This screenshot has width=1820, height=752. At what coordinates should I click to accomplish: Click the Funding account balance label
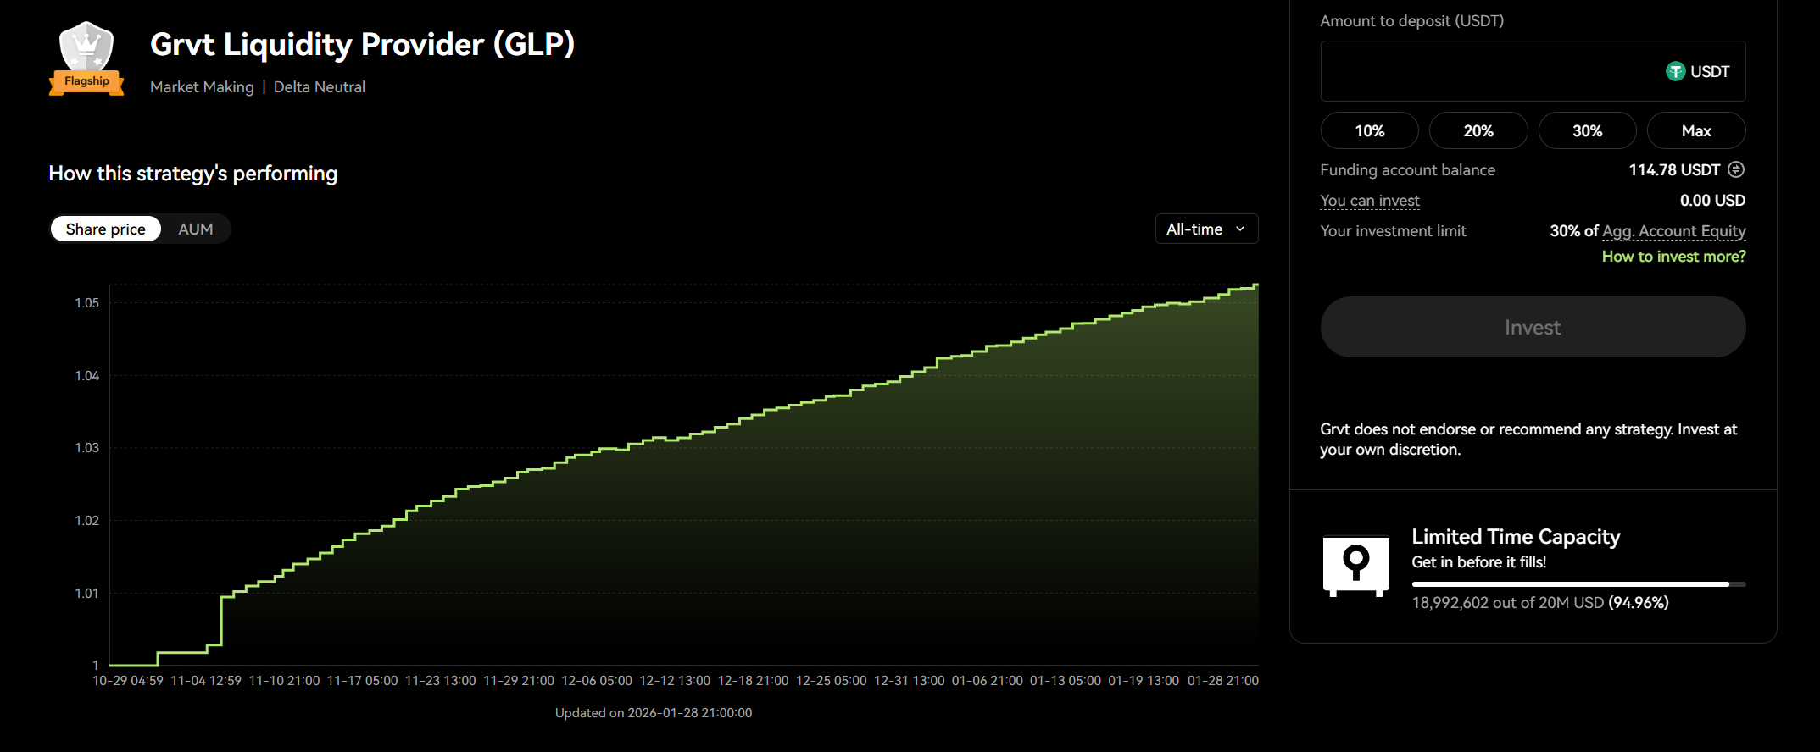point(1407,170)
